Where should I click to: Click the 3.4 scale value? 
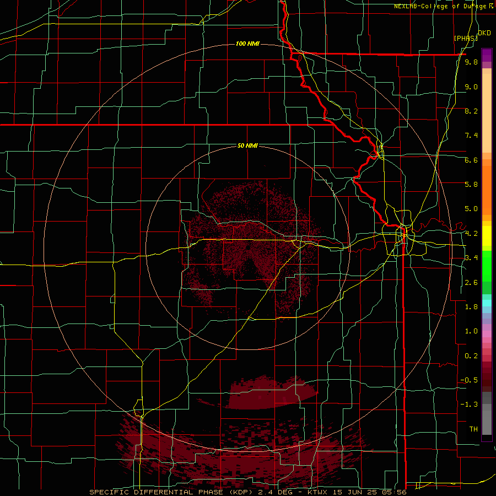point(471,258)
